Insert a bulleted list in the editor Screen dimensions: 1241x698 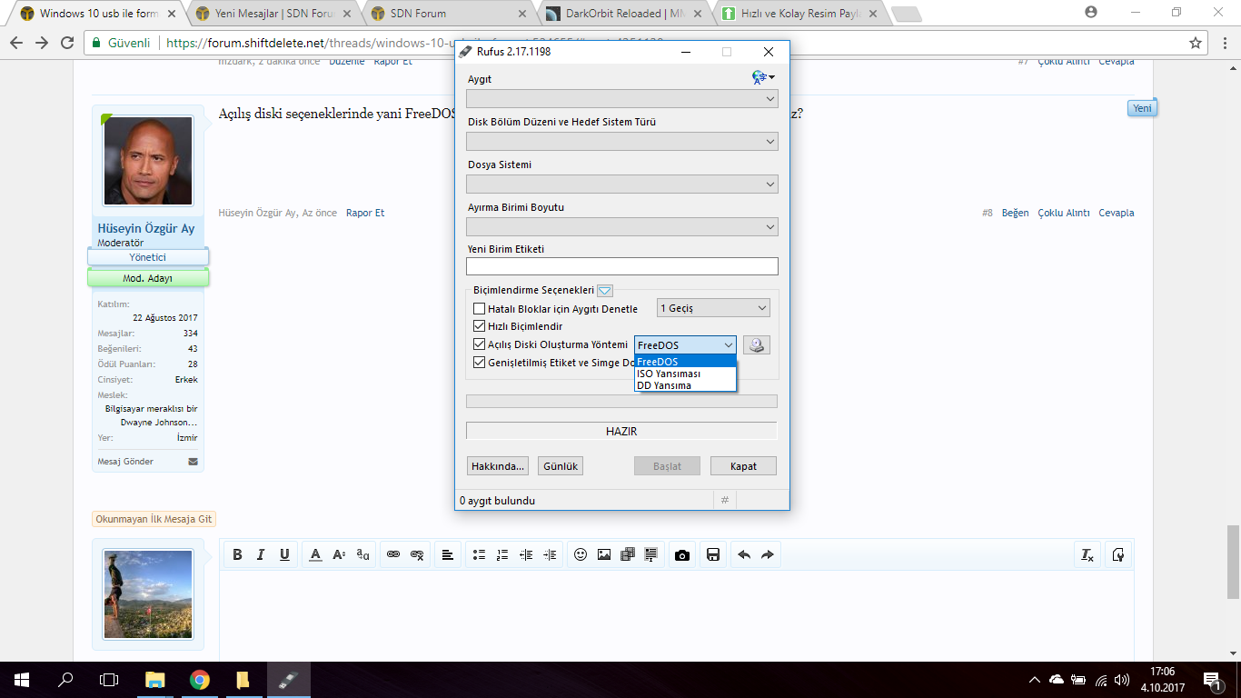click(479, 554)
